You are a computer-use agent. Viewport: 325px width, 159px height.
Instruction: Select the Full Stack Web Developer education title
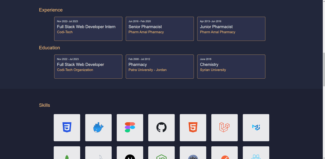click(x=80, y=65)
